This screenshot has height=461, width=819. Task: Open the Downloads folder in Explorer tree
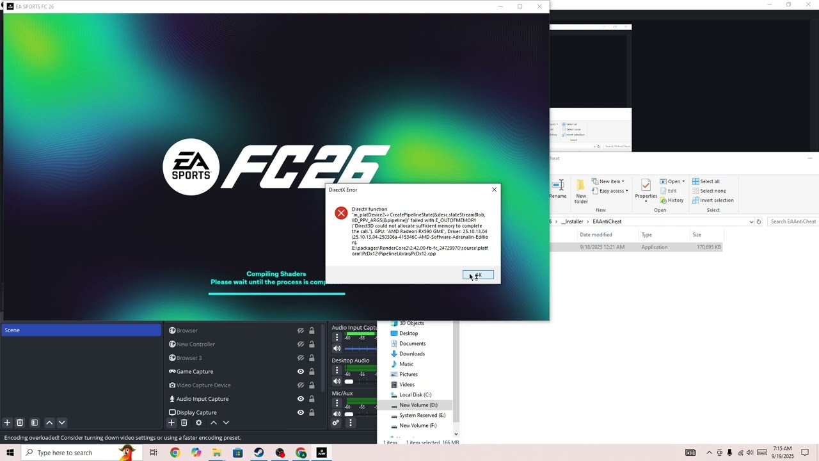coord(411,353)
